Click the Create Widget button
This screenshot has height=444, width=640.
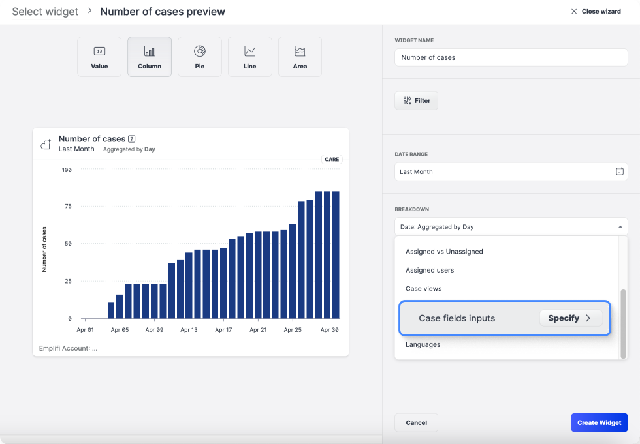point(599,422)
